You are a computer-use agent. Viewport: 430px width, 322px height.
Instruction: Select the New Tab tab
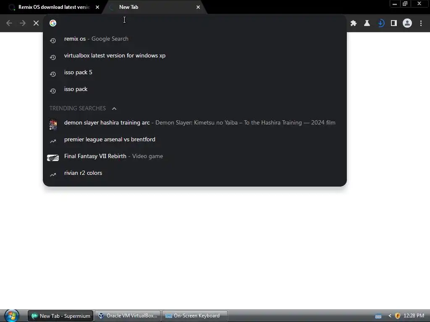point(155,7)
